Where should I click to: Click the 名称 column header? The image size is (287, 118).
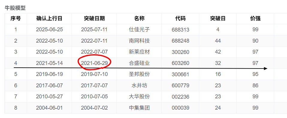point(139,18)
